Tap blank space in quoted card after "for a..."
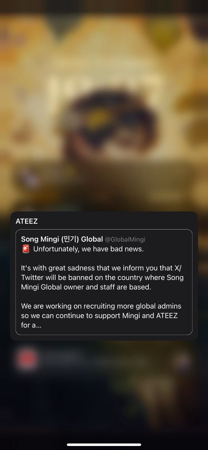This screenshot has width=208, height=450. click(115, 326)
